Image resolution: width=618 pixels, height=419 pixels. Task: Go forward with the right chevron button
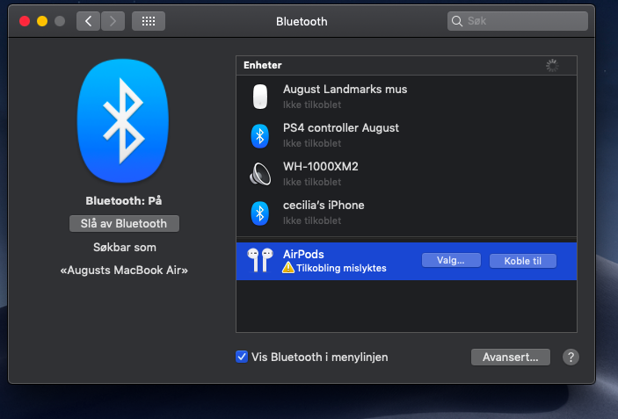tap(113, 21)
